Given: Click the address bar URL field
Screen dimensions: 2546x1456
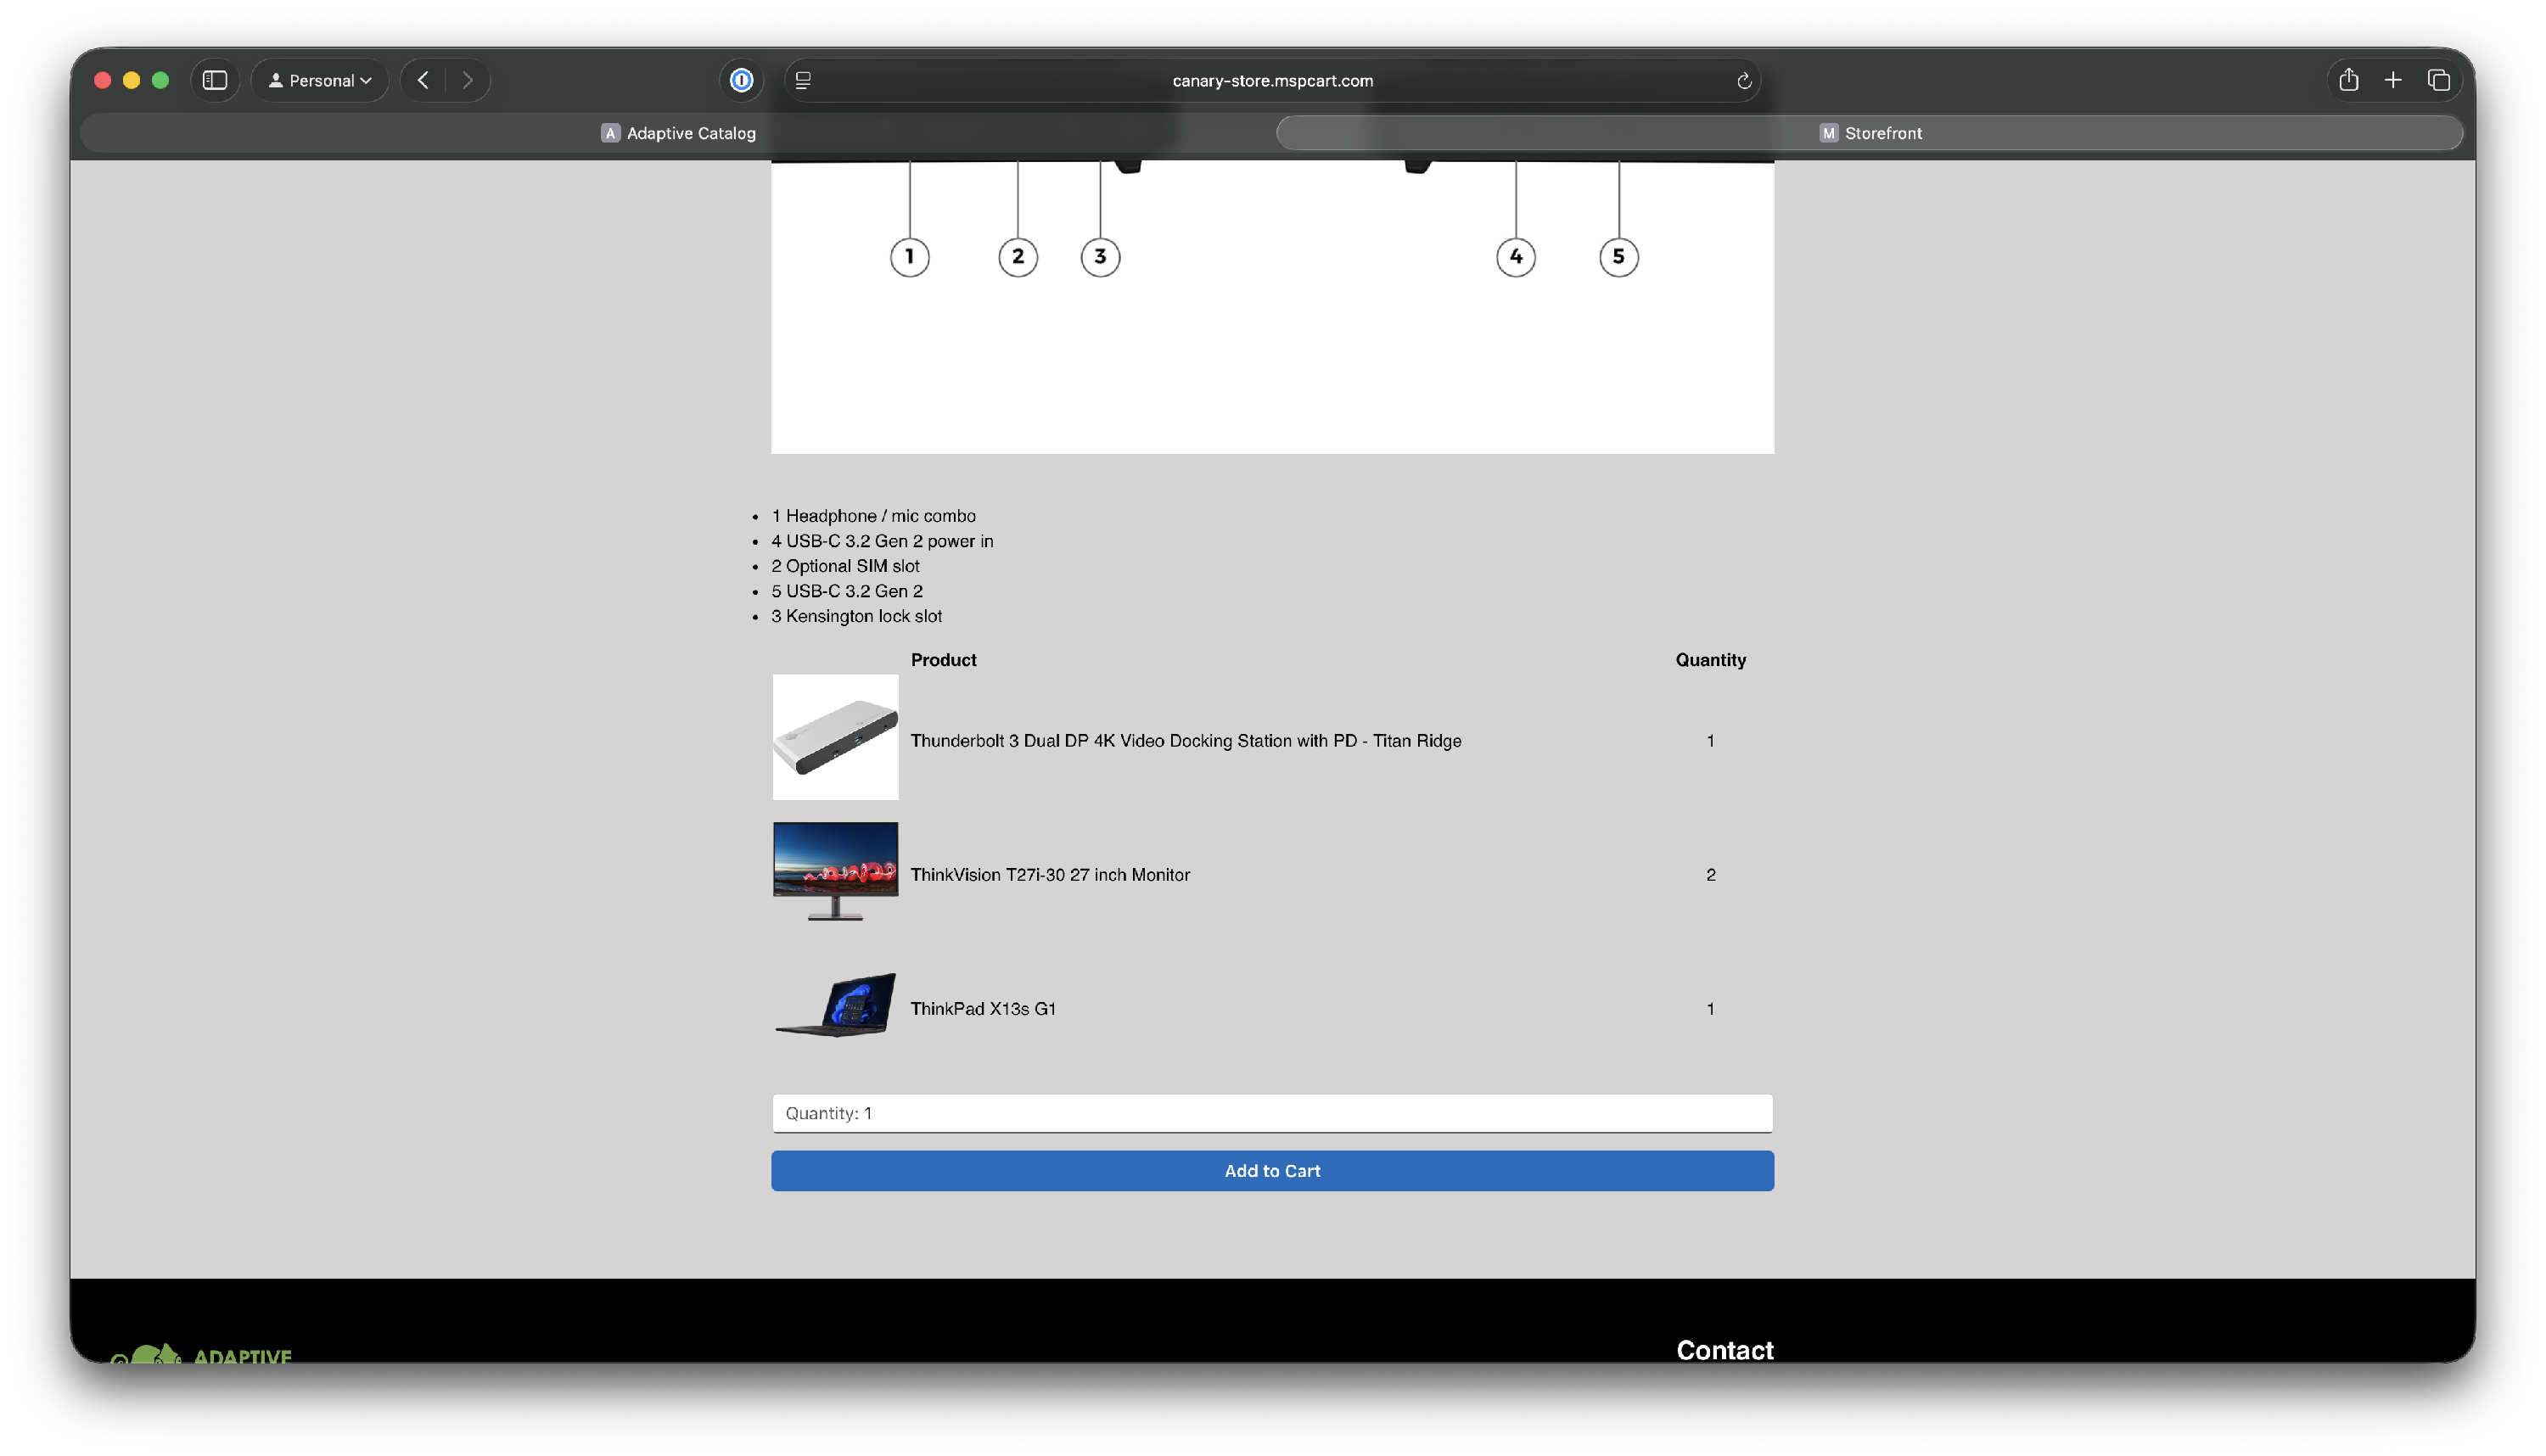Looking at the screenshot, I should click(x=1272, y=80).
